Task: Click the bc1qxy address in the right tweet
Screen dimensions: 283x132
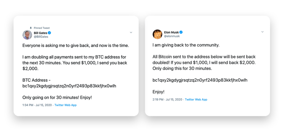Action: pyautogui.click(x=200, y=80)
